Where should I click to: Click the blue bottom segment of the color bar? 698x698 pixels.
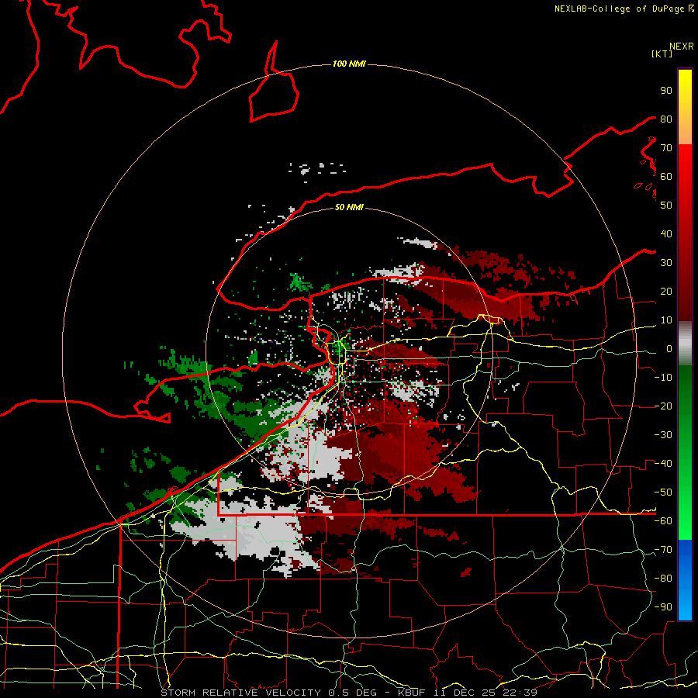[685, 579]
